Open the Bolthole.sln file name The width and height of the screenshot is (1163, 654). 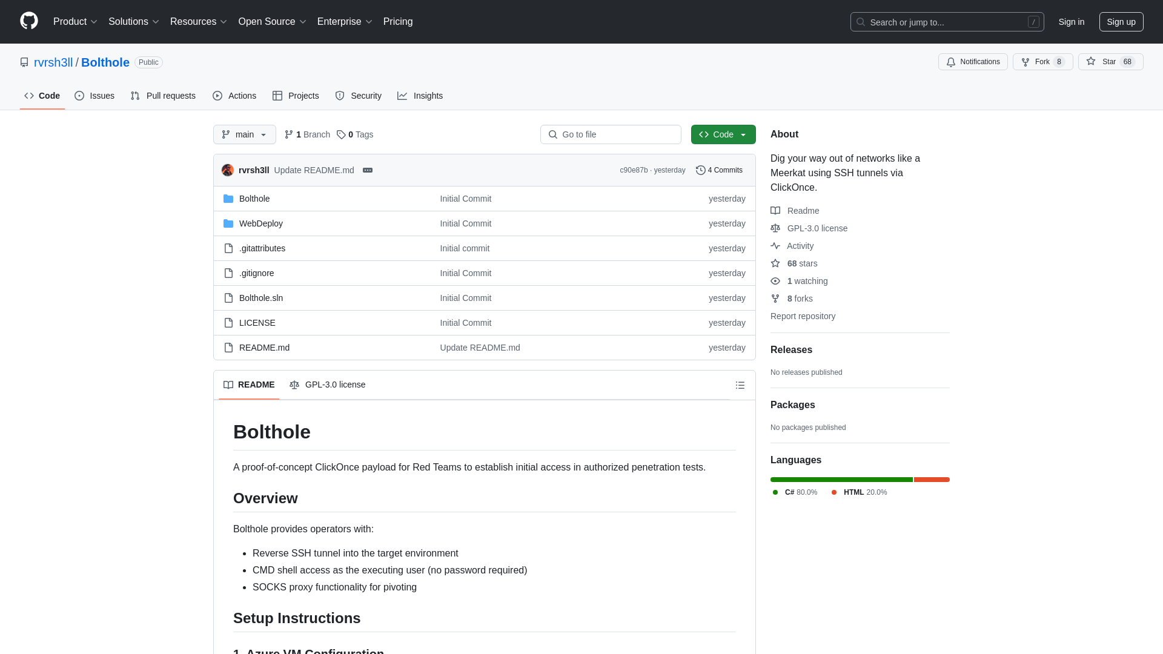[261, 298]
